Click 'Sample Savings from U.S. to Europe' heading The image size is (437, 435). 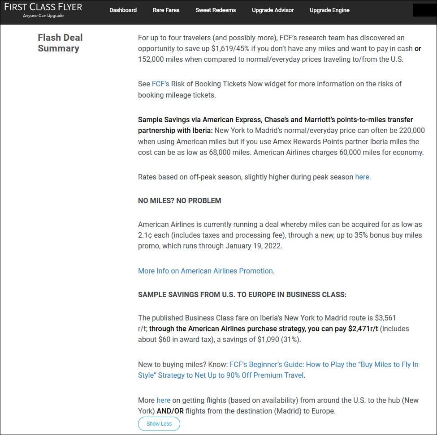click(x=242, y=294)
